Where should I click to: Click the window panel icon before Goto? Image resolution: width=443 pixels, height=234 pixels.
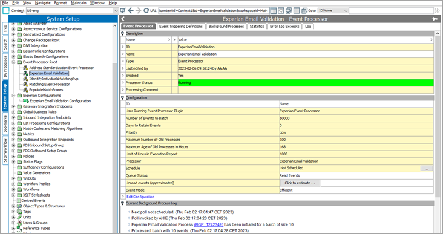(x=297, y=11)
